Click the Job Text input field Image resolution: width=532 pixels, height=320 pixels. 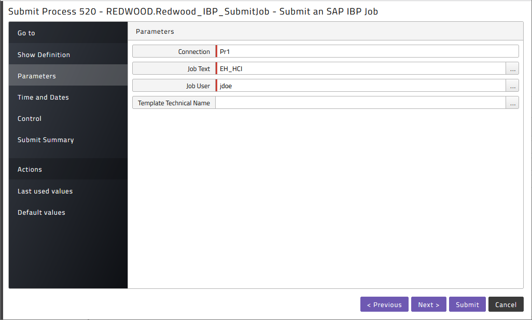point(361,68)
